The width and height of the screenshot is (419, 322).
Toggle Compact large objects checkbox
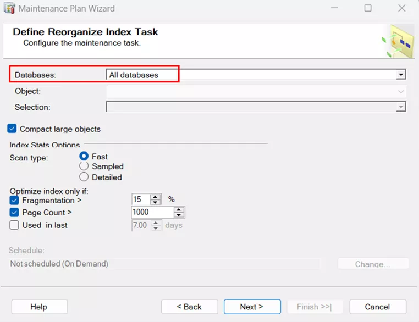[x=12, y=129]
